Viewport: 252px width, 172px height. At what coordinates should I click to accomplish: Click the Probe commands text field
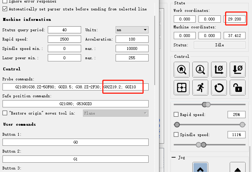pos(75,87)
